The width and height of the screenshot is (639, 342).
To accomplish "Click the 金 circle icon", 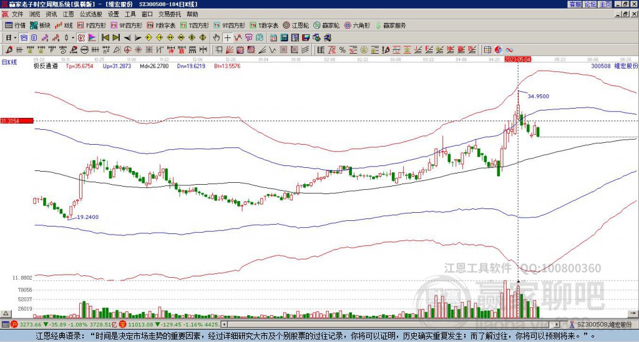I will (x=364, y=50).
